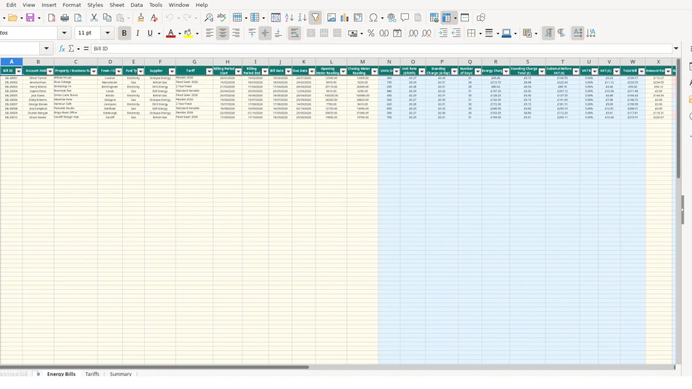Expand the Name Box dropdown
The image size is (692, 389).
[x=47, y=49]
